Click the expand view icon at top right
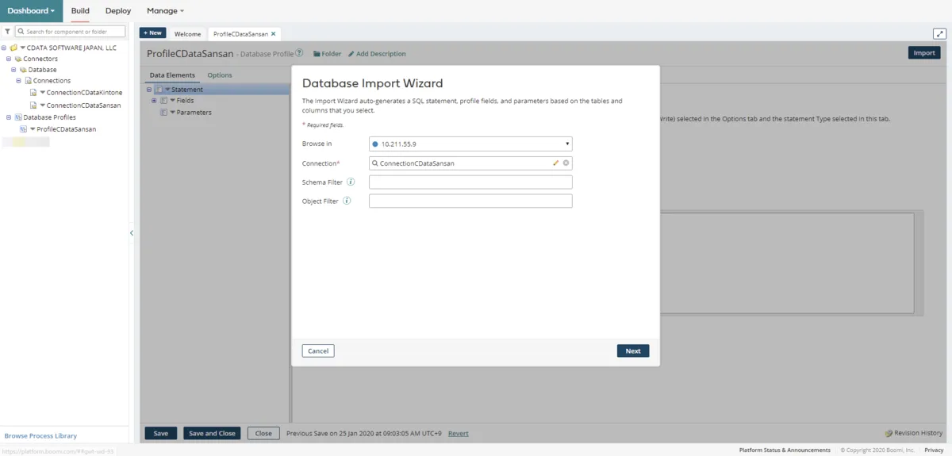 (x=939, y=33)
